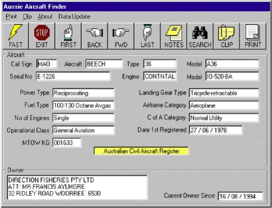Focus the Owner address text box

pos(77,187)
